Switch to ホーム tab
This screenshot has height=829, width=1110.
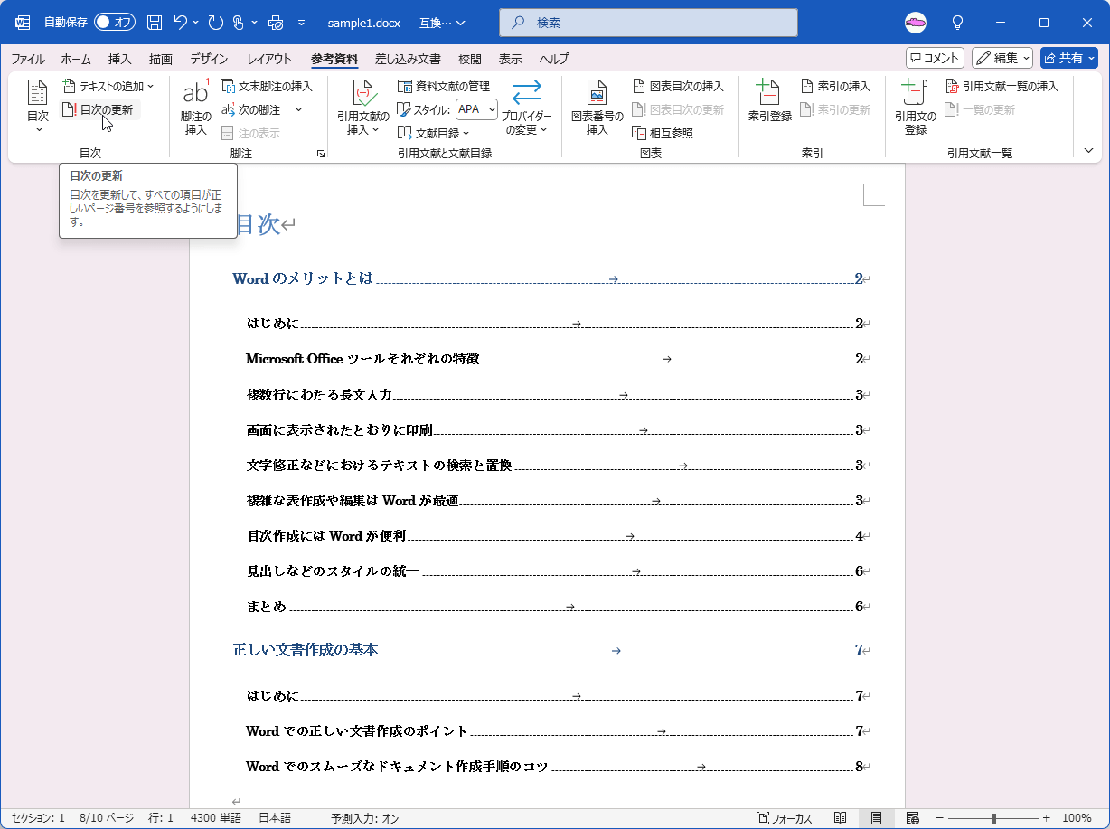click(x=76, y=59)
